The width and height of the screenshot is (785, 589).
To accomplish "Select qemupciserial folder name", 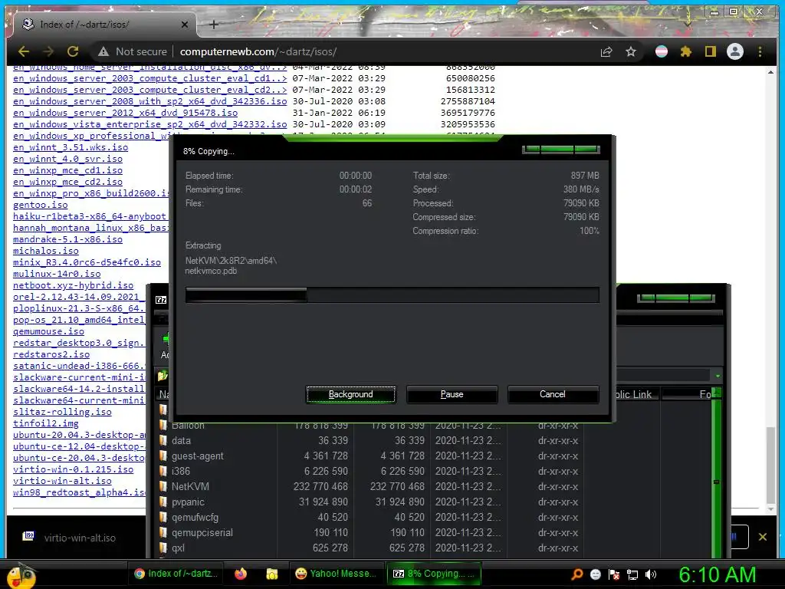I will (202, 532).
